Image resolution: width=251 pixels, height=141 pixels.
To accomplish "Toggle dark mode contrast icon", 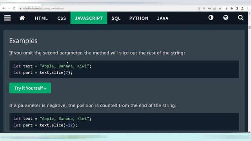I will click(211, 18).
